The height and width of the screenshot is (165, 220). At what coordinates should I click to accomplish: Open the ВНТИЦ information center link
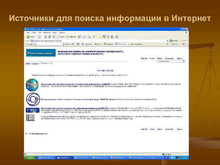pyautogui.click(x=75, y=108)
